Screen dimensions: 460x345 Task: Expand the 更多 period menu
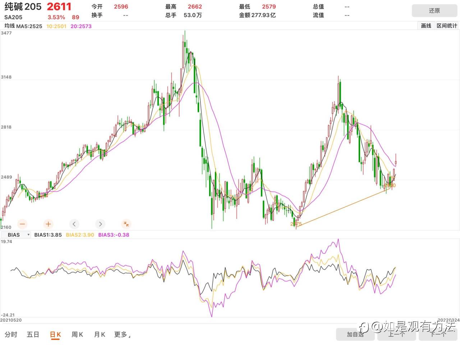122,335
